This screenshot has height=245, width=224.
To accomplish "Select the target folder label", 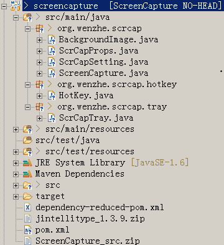I will (x=50, y=196).
